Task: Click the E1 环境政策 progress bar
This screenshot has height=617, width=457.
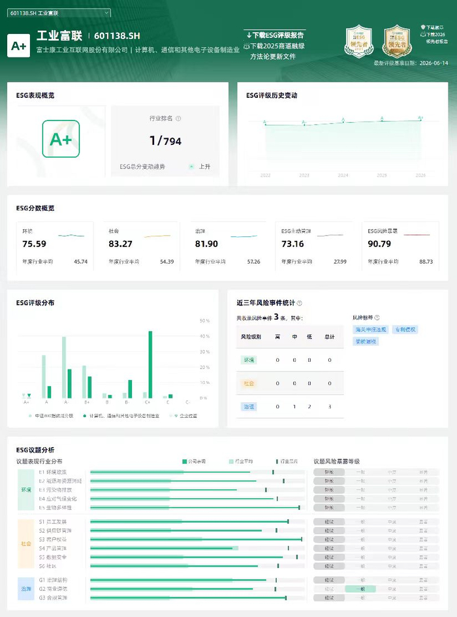Action: click(x=198, y=472)
